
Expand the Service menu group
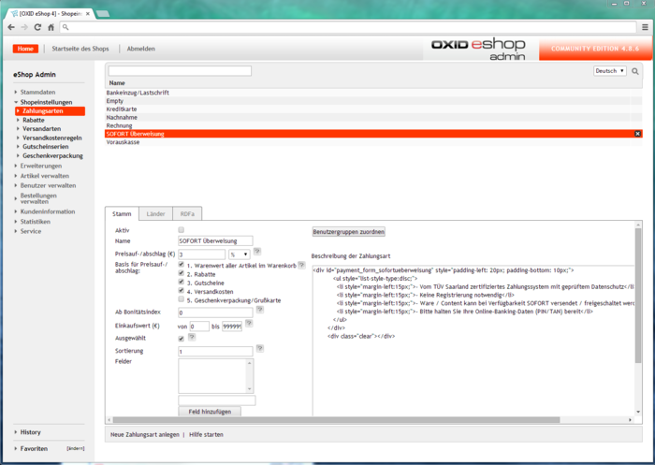(x=31, y=231)
